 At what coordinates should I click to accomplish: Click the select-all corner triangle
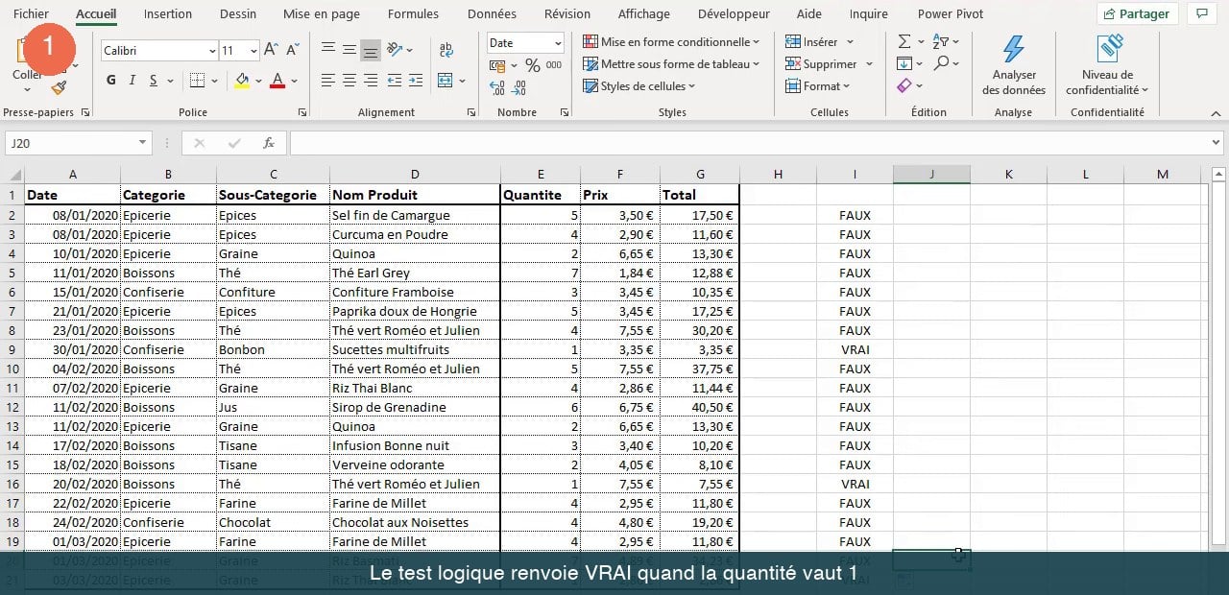pos(13,175)
